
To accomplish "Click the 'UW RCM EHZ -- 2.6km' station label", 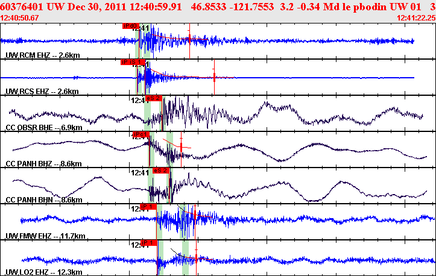I will (x=43, y=55).
